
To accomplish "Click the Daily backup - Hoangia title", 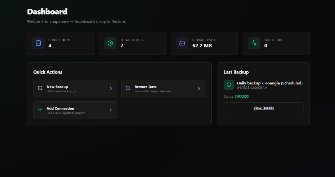I will pos(270,83).
